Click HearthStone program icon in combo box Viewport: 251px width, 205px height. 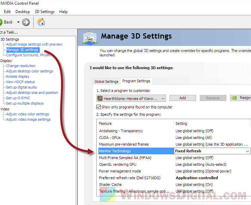pyautogui.click(x=100, y=98)
